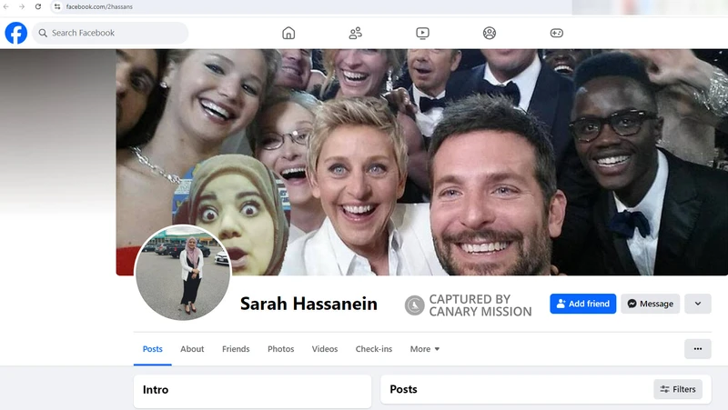The width and height of the screenshot is (728, 410).
Task: Switch to the Posts tab
Action: coord(152,349)
